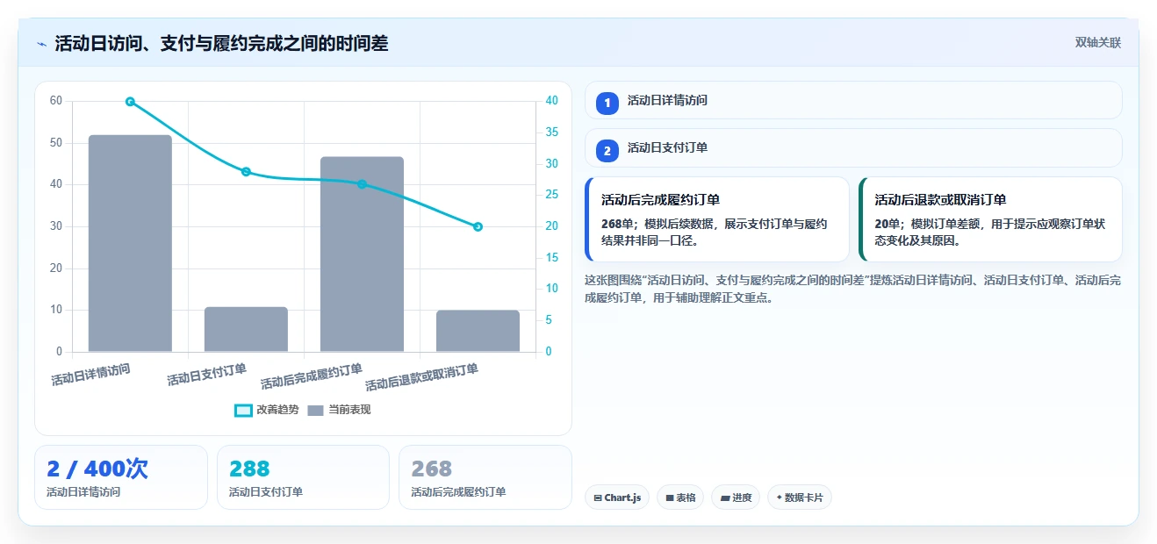
Task: Click the number 1 badge
Action: point(607,104)
